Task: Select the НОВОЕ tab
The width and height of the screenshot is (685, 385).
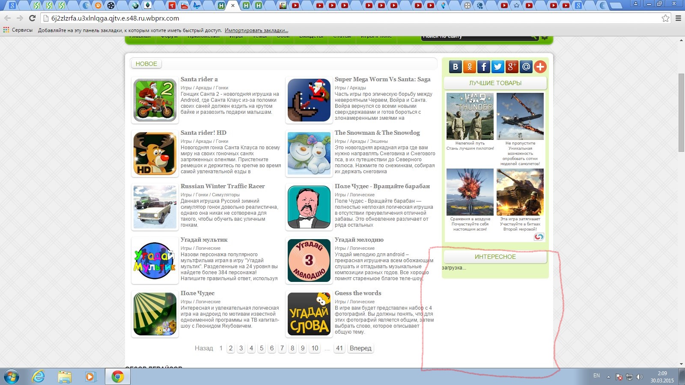Action: (x=146, y=64)
